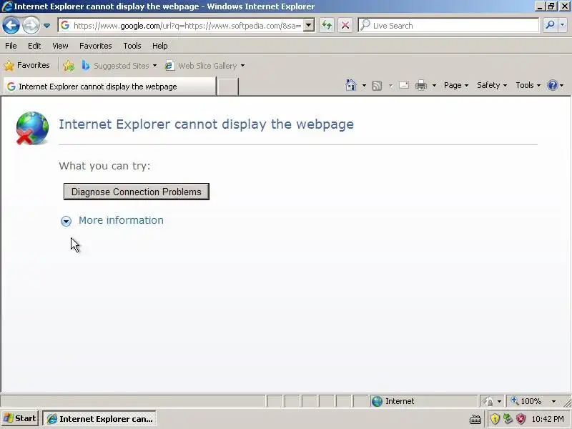Screen dimensions: 572x429
Task: Click the Read Mail envelope icon
Action: click(404, 85)
